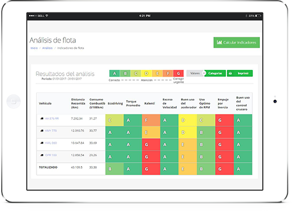The width and height of the screenshot is (292, 211).
Task: Open the Análisis breadcrumb
Action: pos(47,48)
